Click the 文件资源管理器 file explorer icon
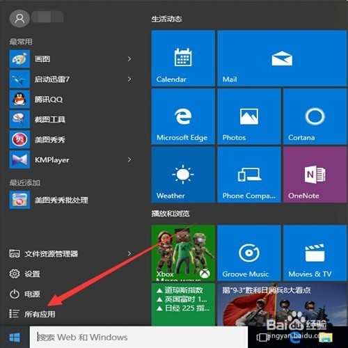Screen dimensions: 348x348 [15, 253]
